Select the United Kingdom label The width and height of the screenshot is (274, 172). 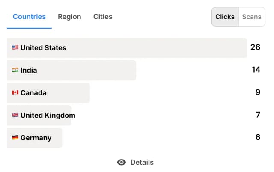tap(48, 115)
